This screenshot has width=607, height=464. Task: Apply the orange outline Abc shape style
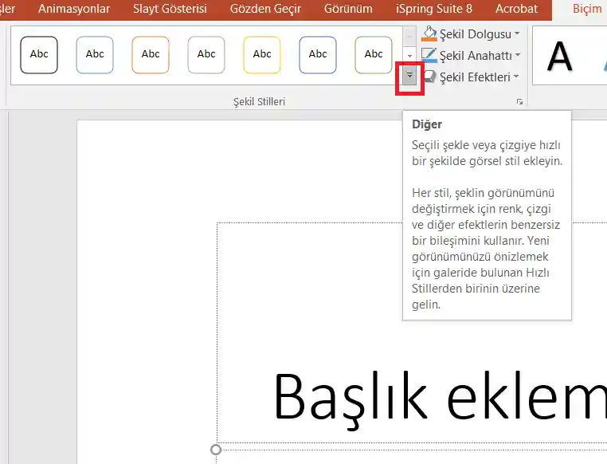(x=151, y=54)
